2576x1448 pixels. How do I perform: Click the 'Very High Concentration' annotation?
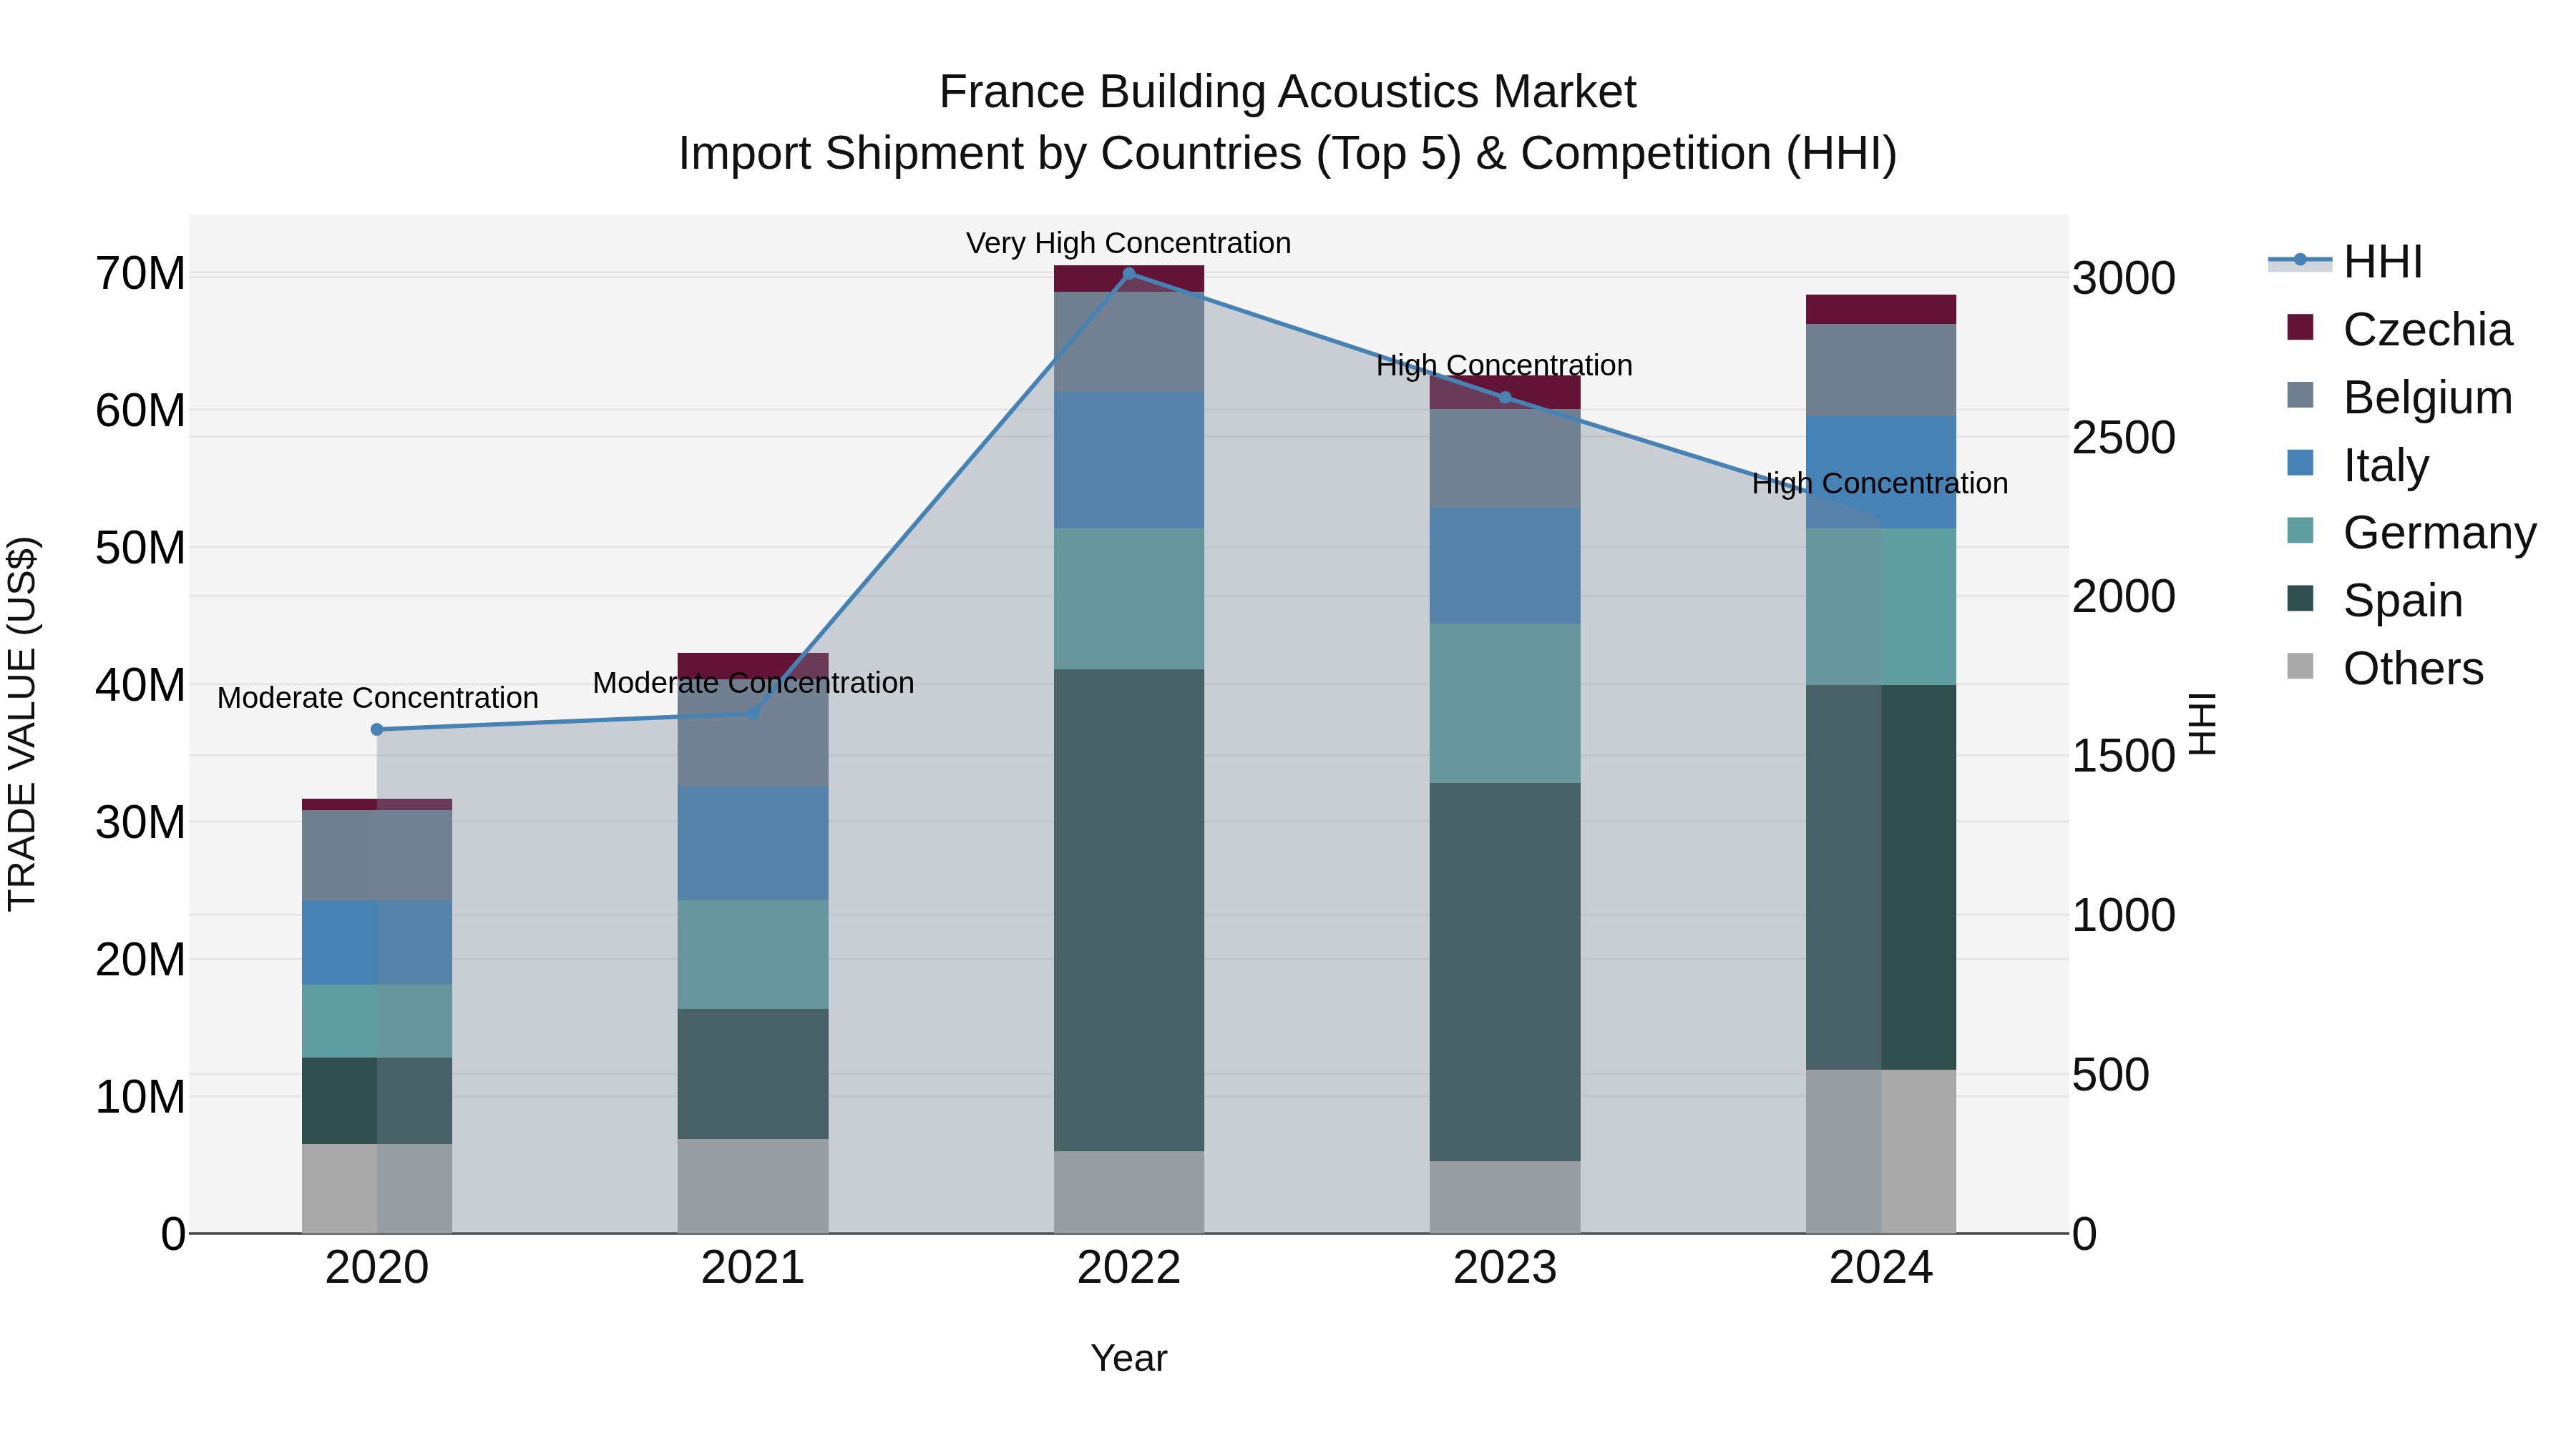tap(1129, 243)
